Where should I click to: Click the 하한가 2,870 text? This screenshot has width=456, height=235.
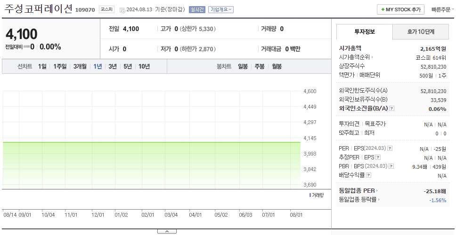198,49
